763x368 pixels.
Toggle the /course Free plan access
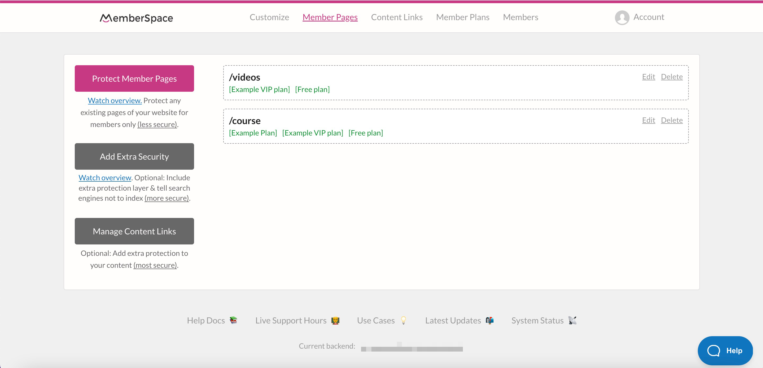click(365, 132)
